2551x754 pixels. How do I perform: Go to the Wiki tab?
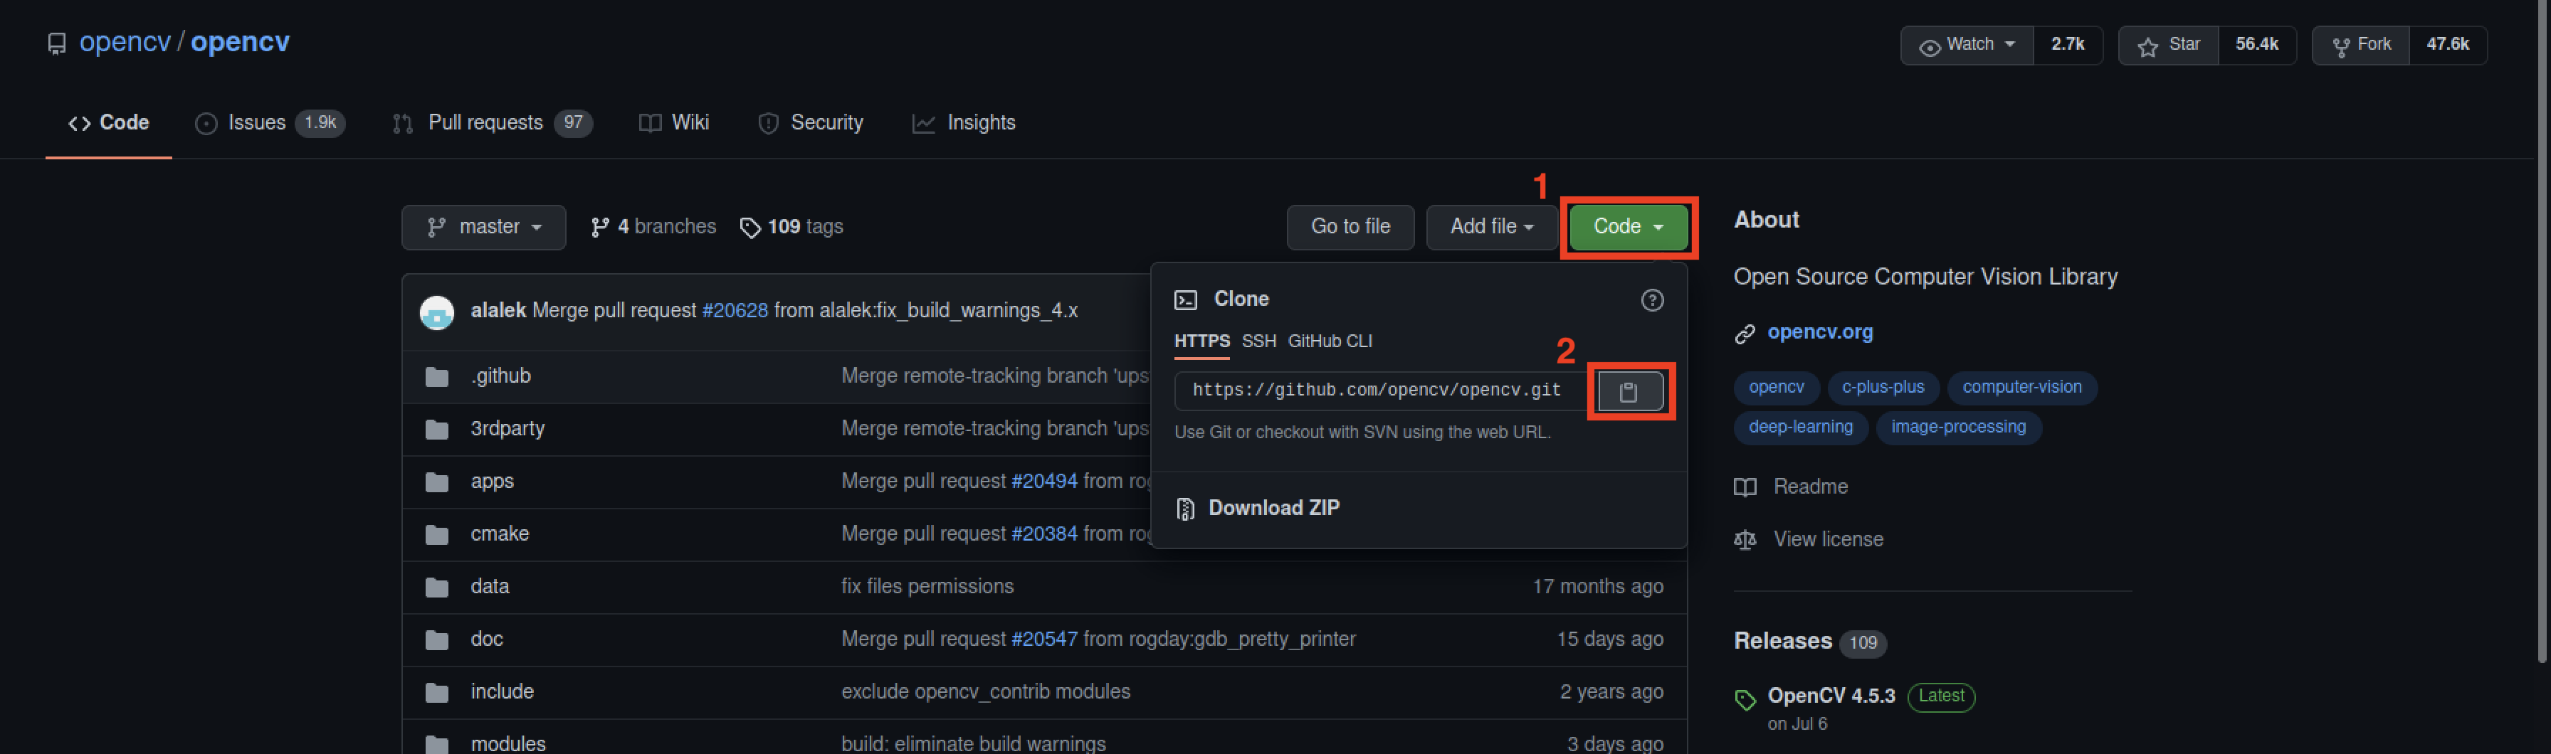(x=673, y=122)
